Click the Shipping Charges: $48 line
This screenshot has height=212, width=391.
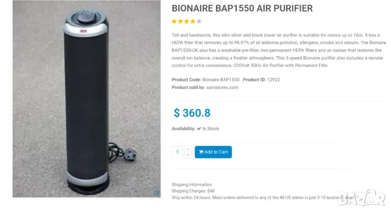click(x=193, y=191)
